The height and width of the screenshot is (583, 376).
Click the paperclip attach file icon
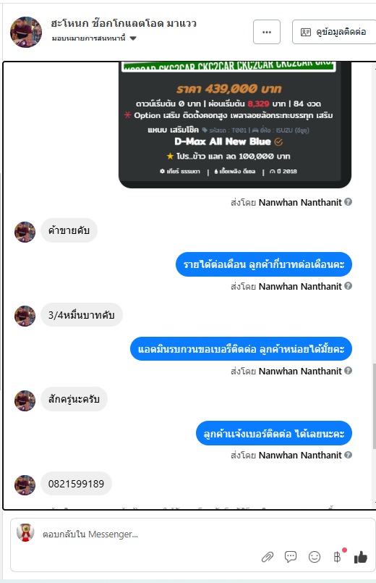point(268,557)
